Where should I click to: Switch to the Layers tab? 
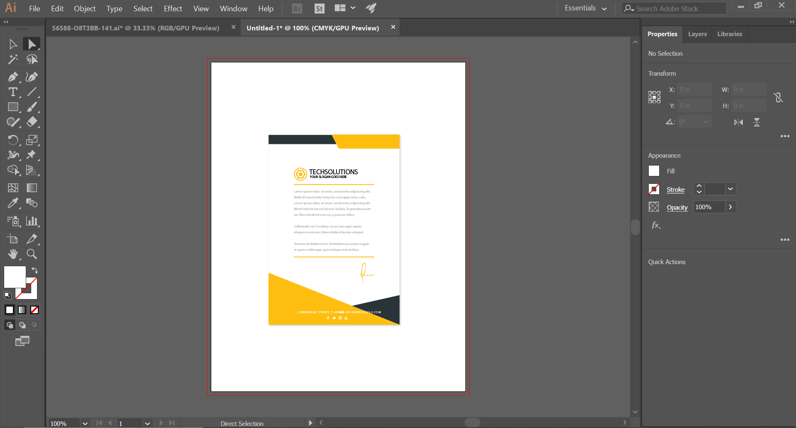click(x=697, y=34)
